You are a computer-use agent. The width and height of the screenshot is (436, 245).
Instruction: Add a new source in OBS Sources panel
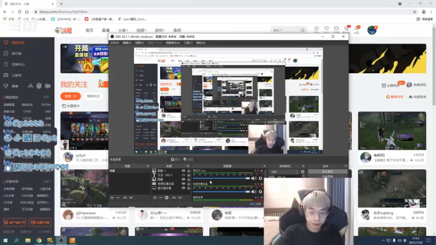click(x=155, y=198)
